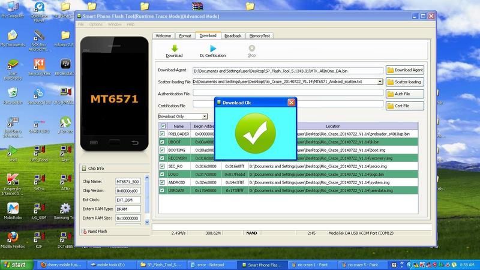
Task: Open BBCalculator BlackBerry icon
Action: pyautogui.click(x=65, y=67)
